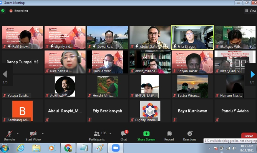Screen dimensions: 257x153
Task: Open Internet Explorer from the taskbar
Action: 21,148
